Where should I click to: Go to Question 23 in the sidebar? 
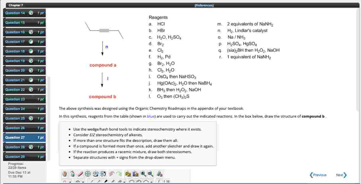click(x=15, y=99)
